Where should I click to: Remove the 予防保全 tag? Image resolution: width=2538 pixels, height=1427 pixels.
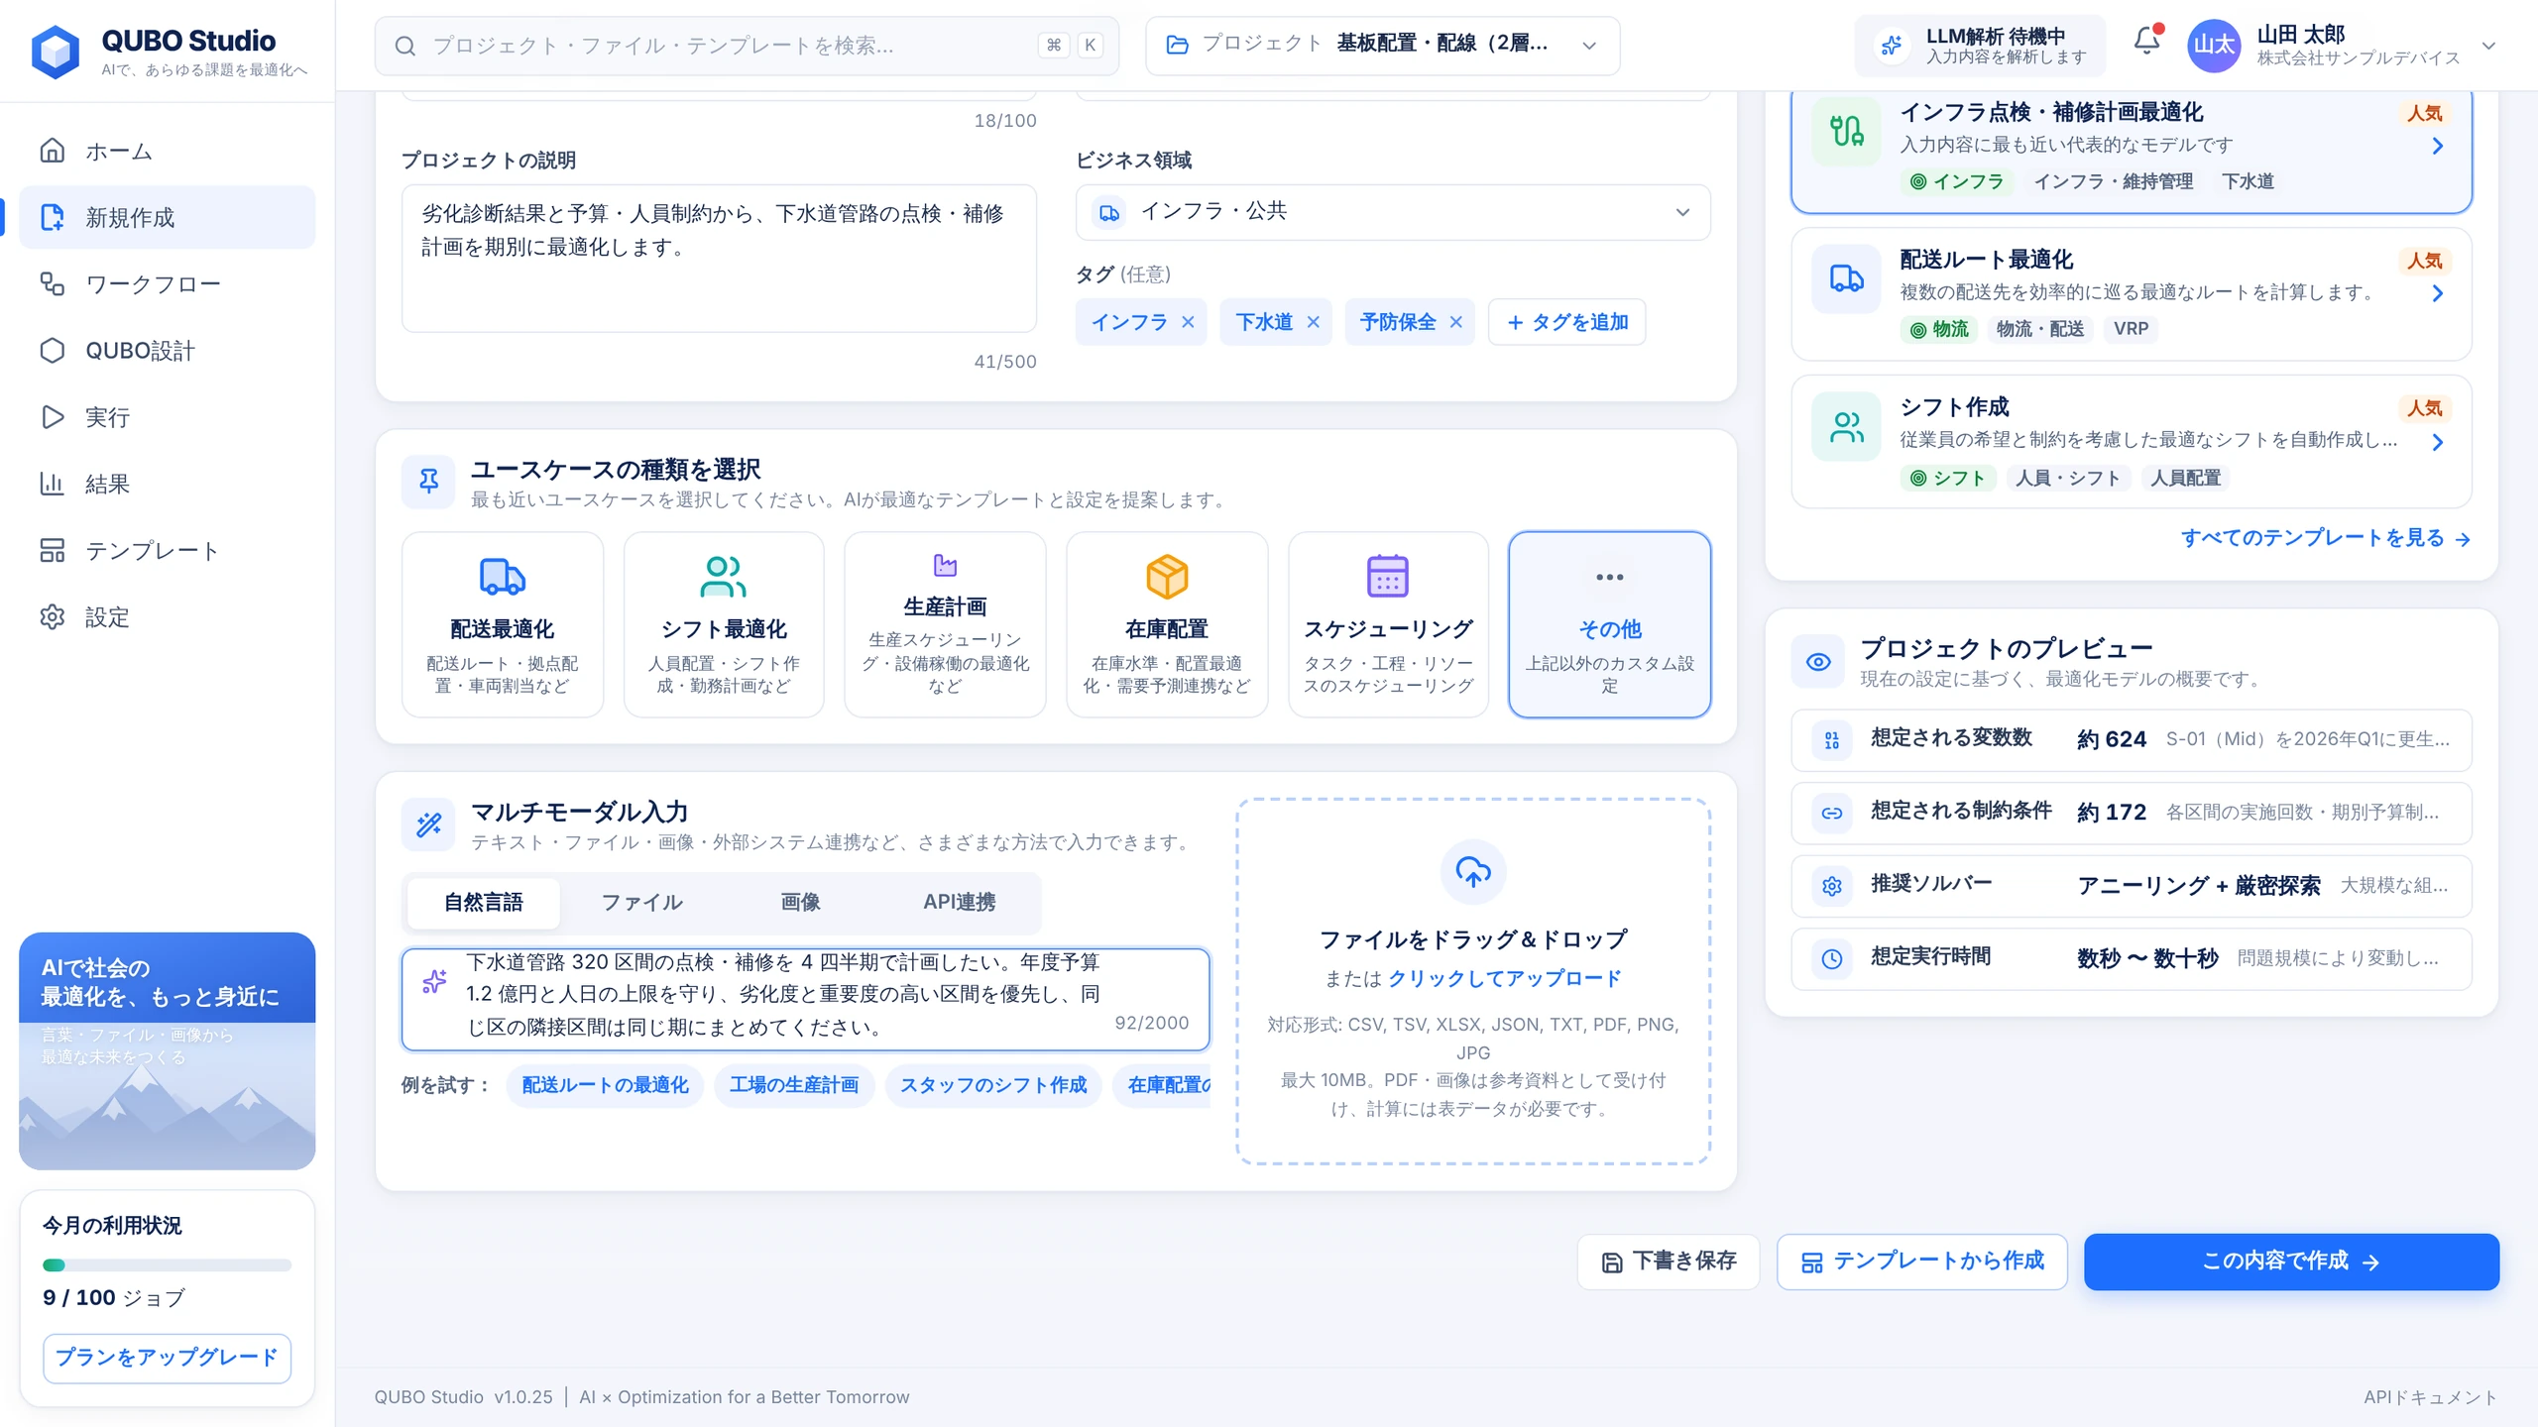(x=1455, y=322)
